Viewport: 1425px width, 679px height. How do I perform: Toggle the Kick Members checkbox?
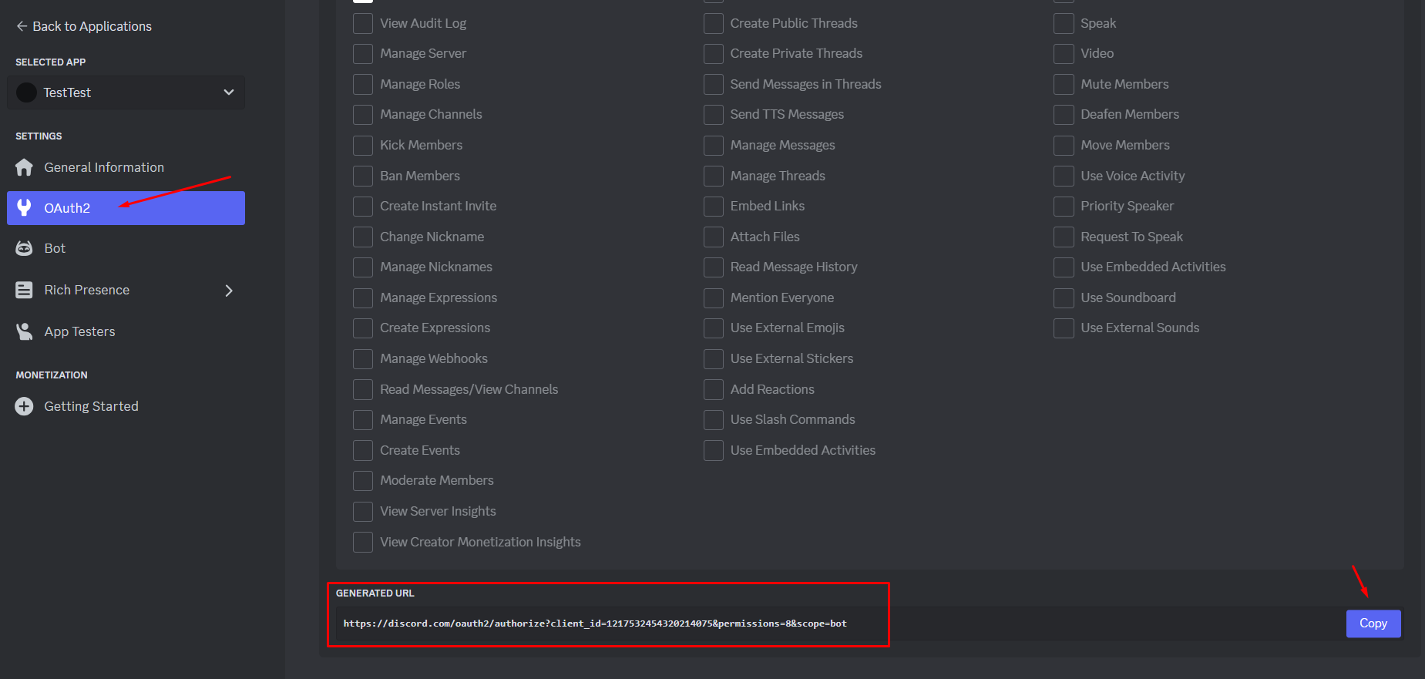click(x=363, y=146)
